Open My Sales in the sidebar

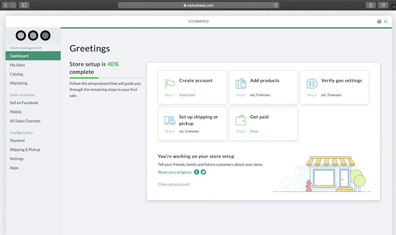coord(17,65)
